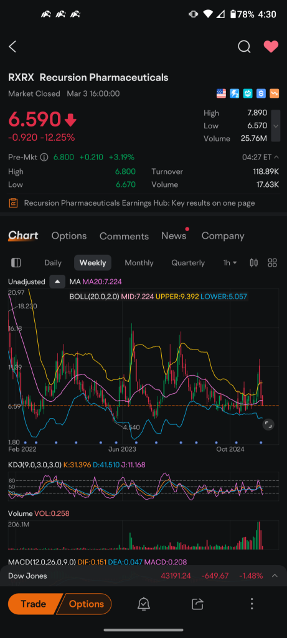Tap the 18.230 high marker on chart
Image resolution: width=287 pixels, height=638 pixels.
click(27, 306)
